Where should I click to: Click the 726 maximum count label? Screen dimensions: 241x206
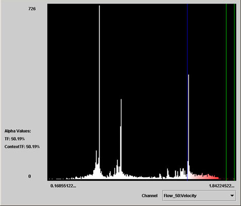pos(32,9)
